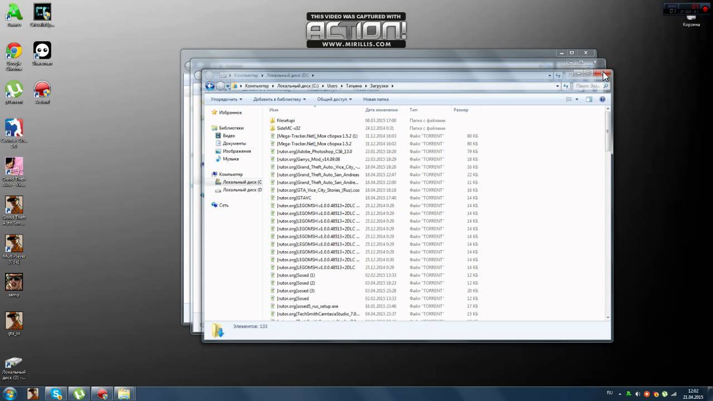713x401 pixels.
Task: Click the Explorer folder taskbar icon
Action: 124,394
